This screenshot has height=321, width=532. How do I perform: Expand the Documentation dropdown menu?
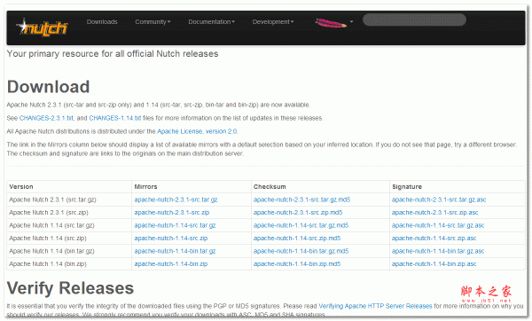point(211,21)
